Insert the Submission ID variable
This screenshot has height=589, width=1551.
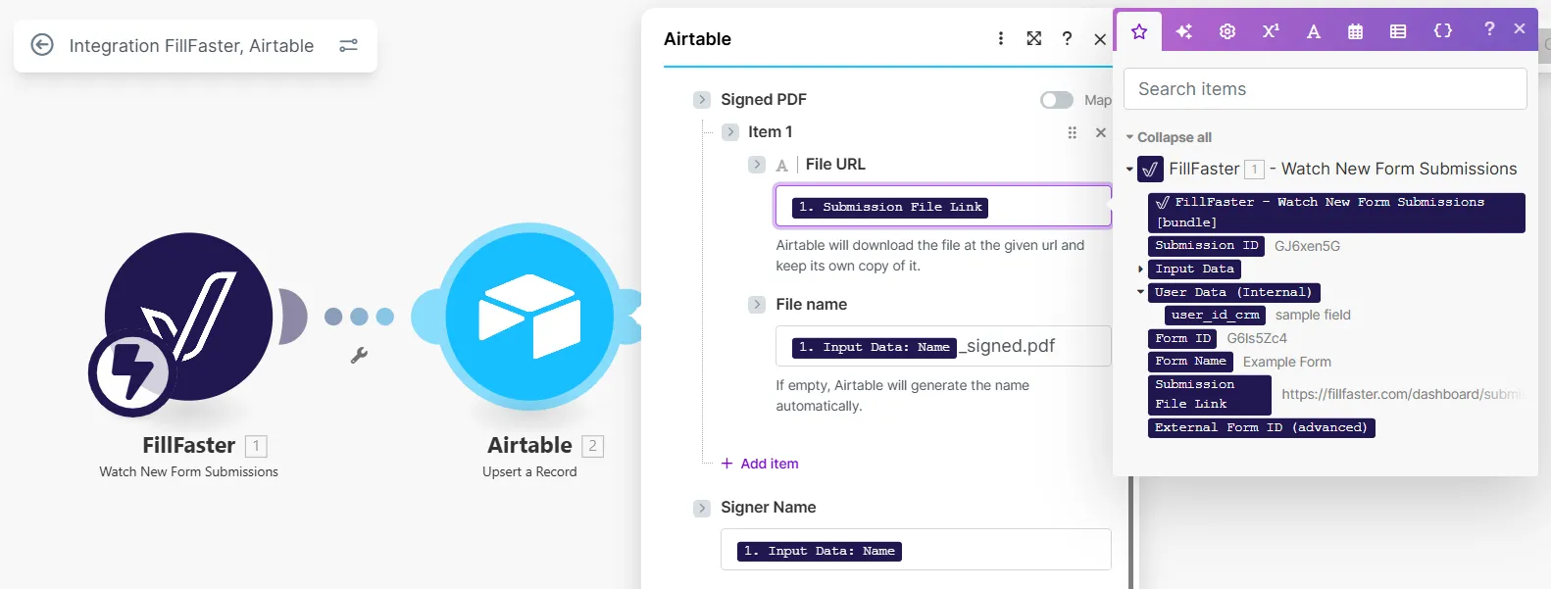pos(1206,246)
